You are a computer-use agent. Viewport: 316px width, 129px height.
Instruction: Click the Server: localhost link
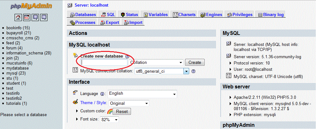click(x=91, y=5)
